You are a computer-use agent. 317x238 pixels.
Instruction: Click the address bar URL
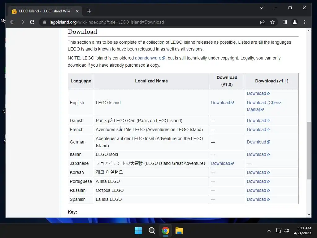click(106, 22)
